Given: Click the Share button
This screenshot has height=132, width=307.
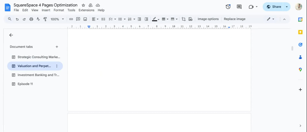Looking at the screenshot, I should tap(274, 7).
